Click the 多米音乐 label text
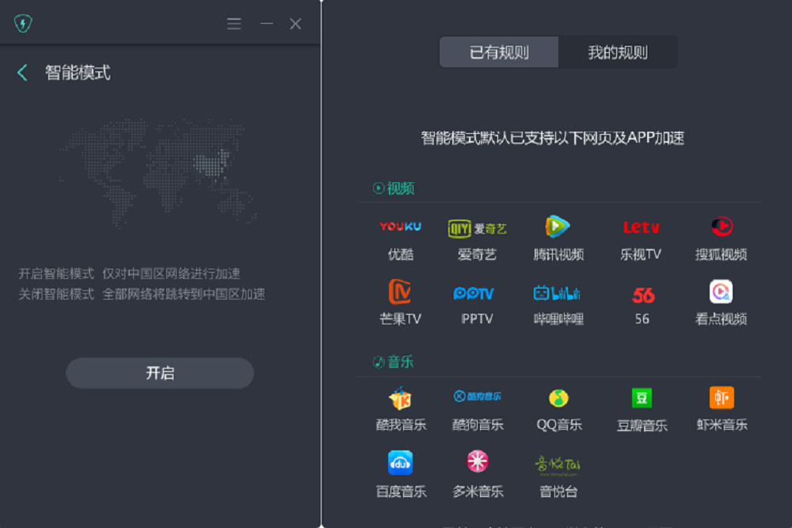Image resolution: width=792 pixels, height=528 pixels. (478, 491)
